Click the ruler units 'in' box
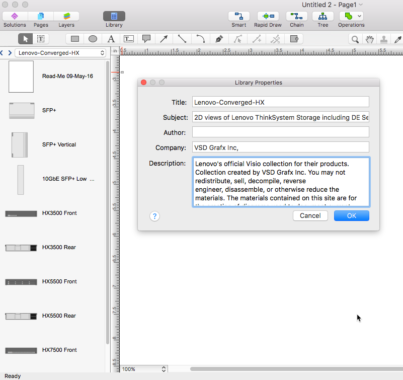The height and width of the screenshot is (380, 403). point(115,51)
